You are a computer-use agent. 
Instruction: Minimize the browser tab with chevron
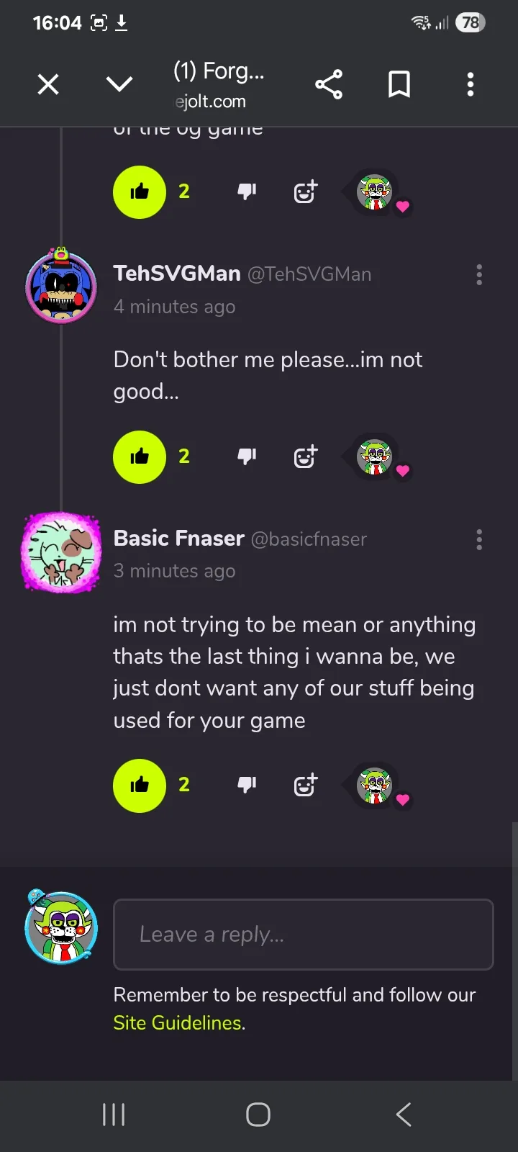point(119,85)
